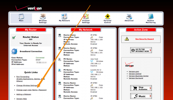Open Firewall Settings icon
The width and height of the screenshot is (173, 100).
86,17
